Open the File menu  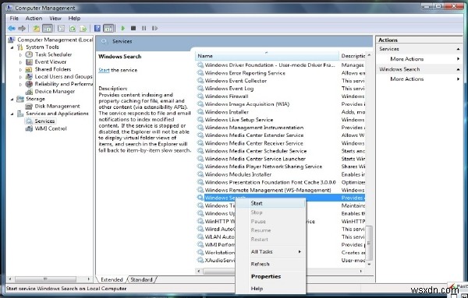(14, 18)
